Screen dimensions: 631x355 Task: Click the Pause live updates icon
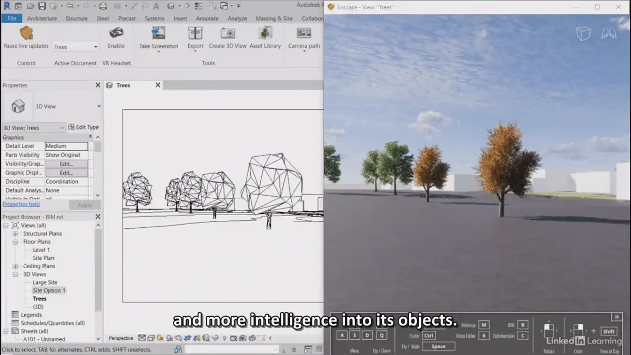point(26,33)
